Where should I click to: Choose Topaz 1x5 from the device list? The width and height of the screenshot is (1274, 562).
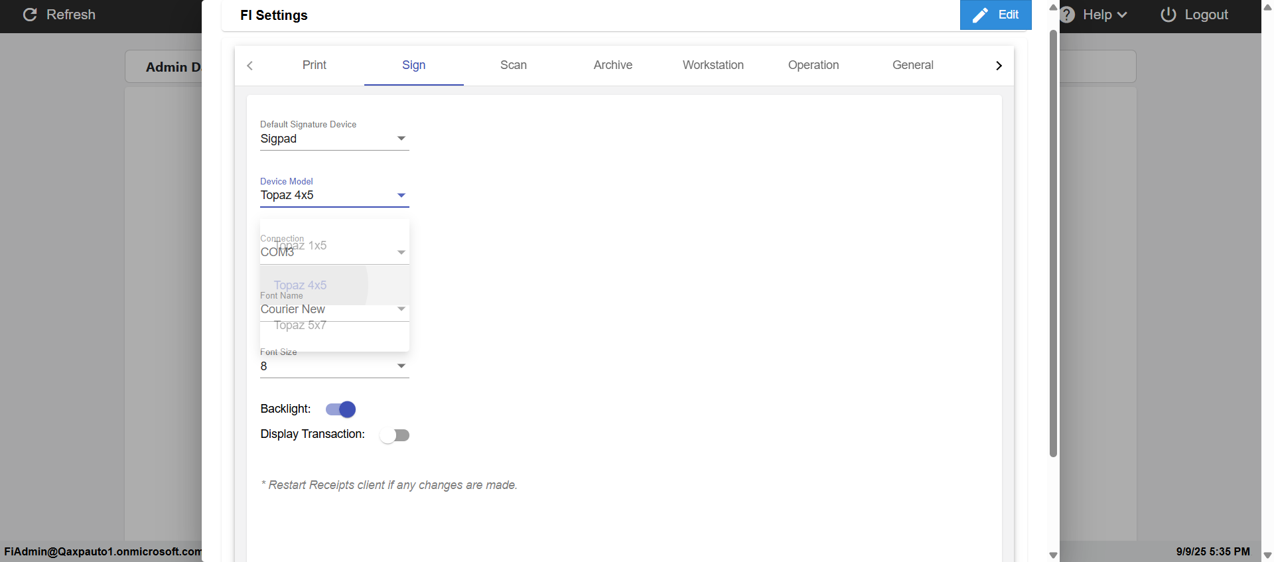pyautogui.click(x=334, y=246)
